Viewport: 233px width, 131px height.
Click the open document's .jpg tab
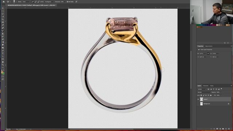tap(31, 5)
